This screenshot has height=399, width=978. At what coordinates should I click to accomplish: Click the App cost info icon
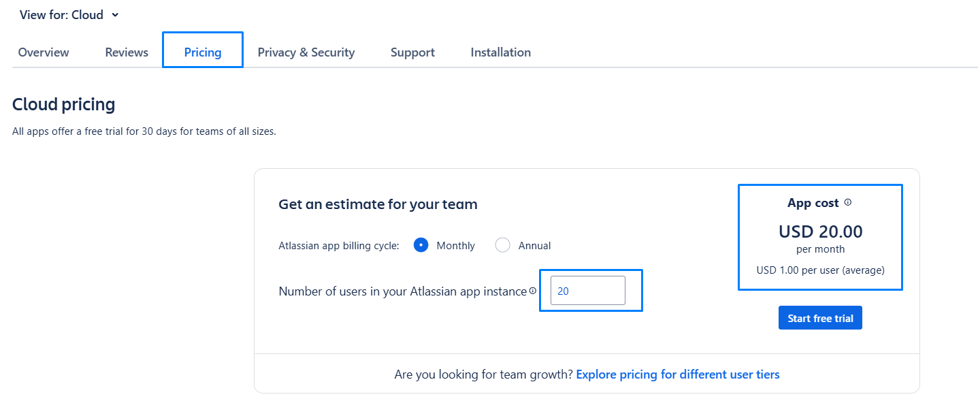coord(848,202)
